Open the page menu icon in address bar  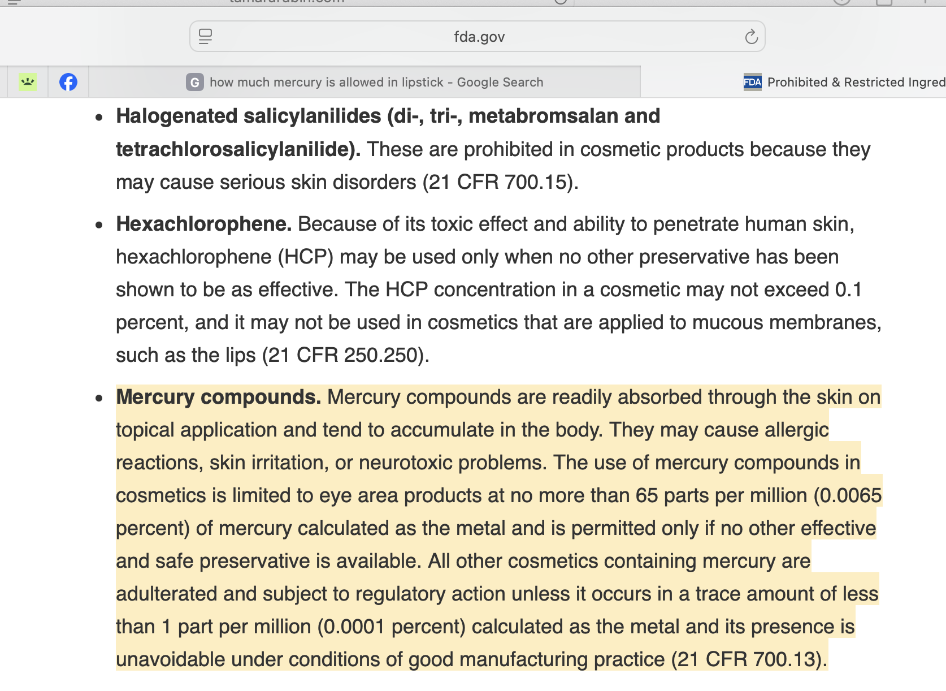[x=205, y=37]
